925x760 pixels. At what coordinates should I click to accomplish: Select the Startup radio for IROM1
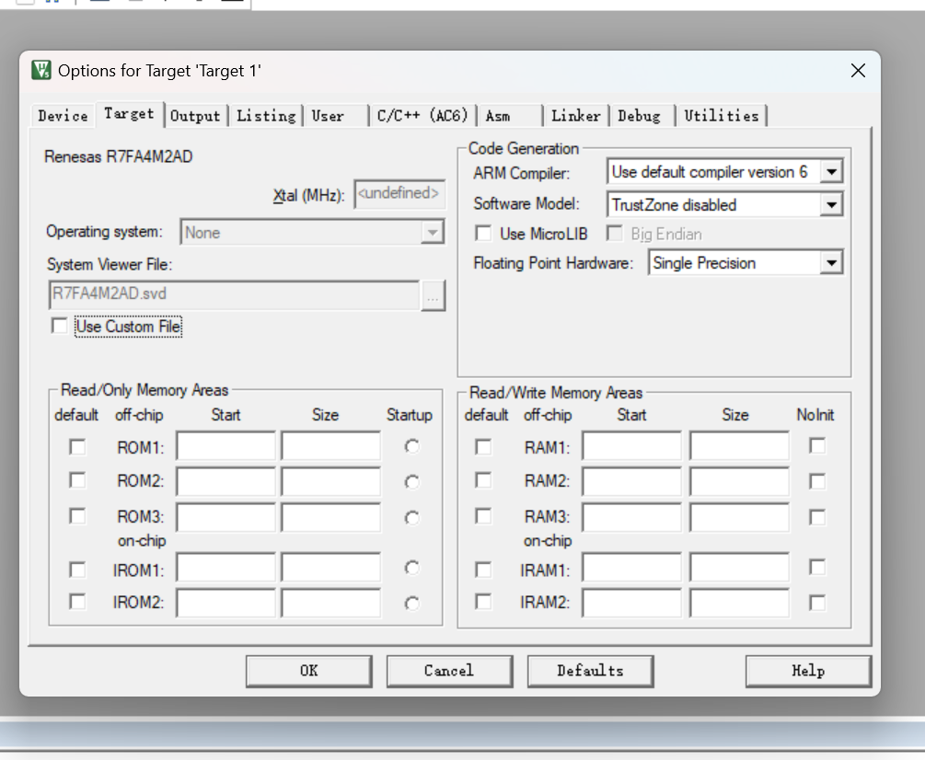[x=411, y=568]
